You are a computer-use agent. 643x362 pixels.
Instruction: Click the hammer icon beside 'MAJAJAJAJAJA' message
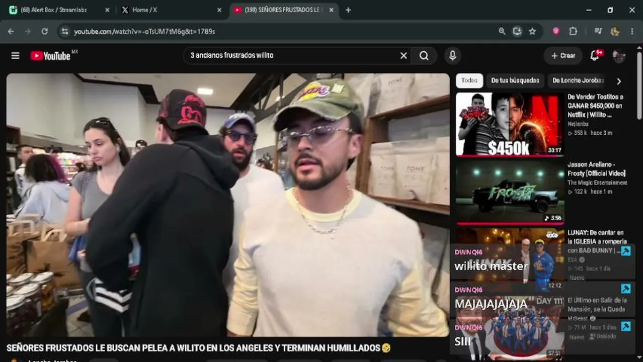click(x=626, y=289)
